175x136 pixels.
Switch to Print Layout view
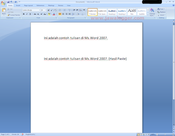pyautogui.click(x=139, y=134)
